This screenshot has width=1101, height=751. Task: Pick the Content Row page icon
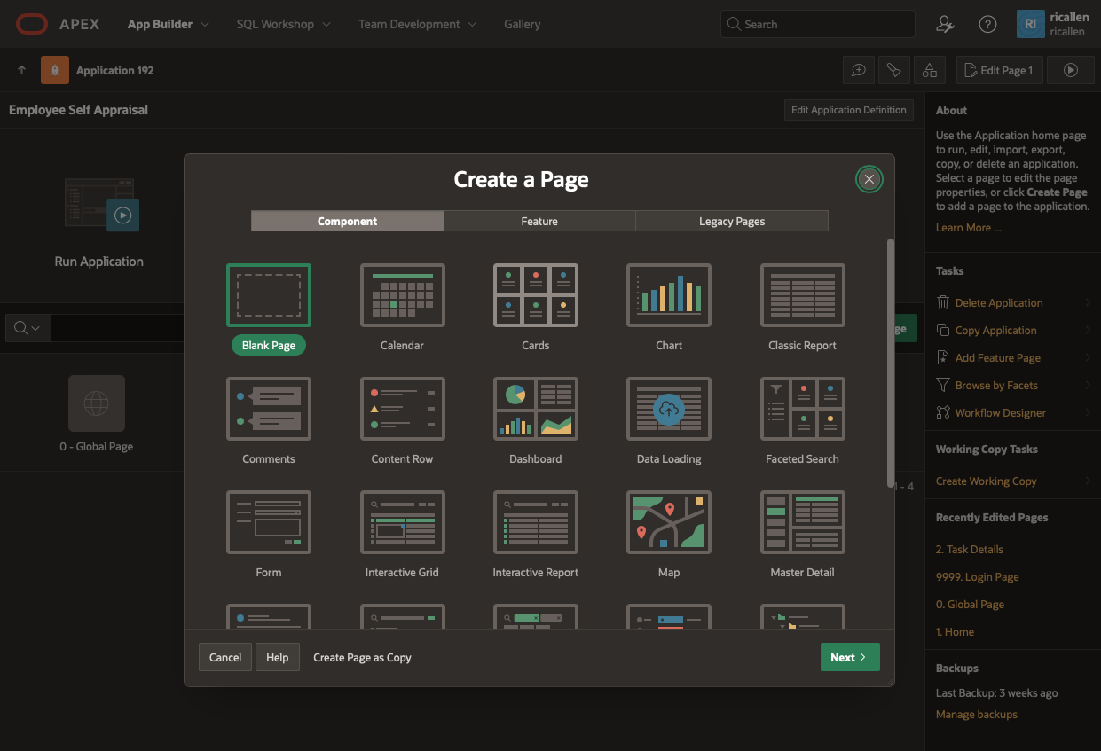pos(402,409)
